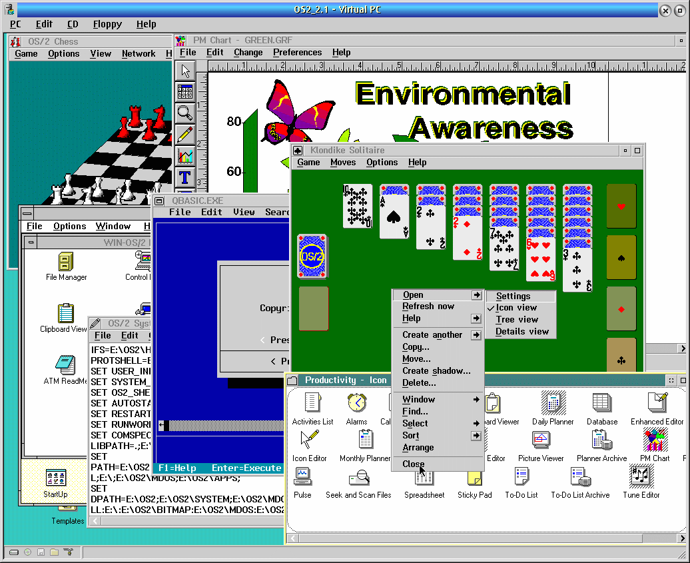Image resolution: width=690 pixels, height=563 pixels.
Task: Open the Floppy menu in Virtual PC
Action: [107, 24]
